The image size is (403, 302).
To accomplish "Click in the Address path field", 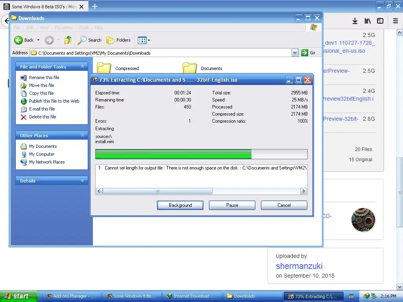I will point(161,53).
